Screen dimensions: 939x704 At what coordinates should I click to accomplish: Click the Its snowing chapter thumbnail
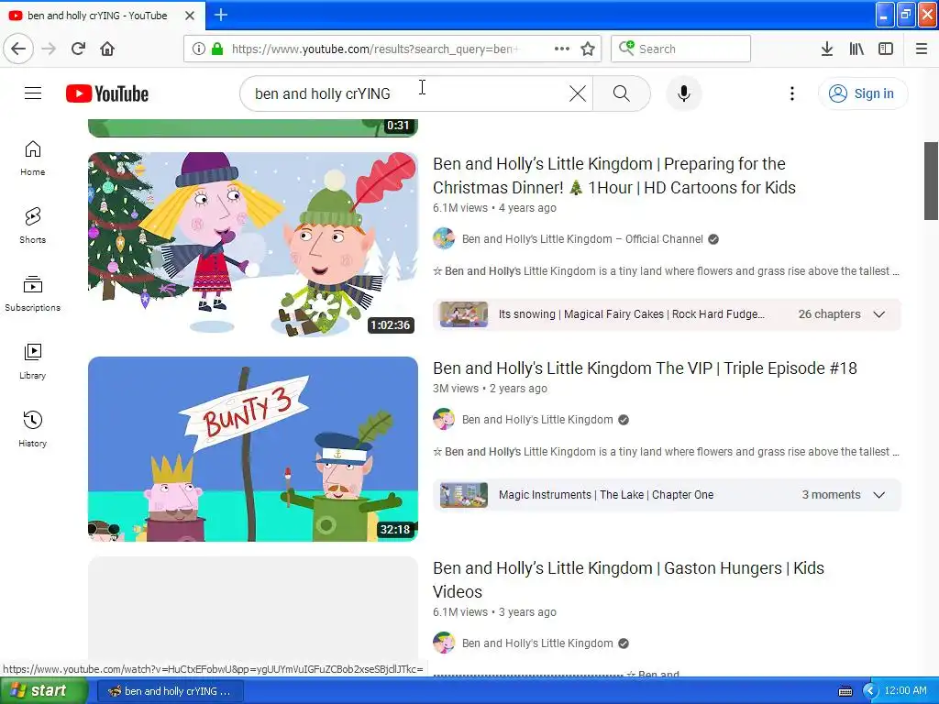coord(463,314)
